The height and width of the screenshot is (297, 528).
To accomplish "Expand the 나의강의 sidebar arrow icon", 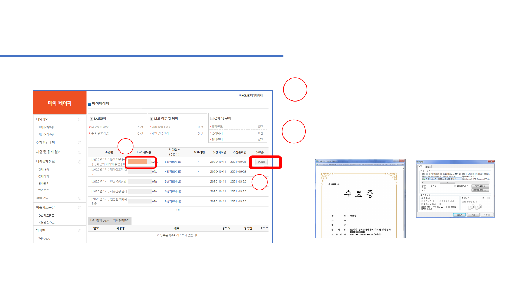I will tap(80, 120).
